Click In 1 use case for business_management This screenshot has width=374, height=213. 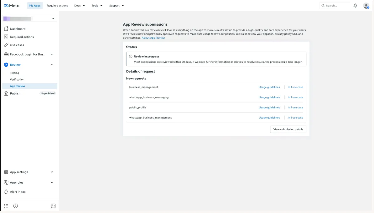tap(295, 87)
